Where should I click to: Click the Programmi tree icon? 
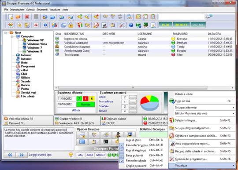[x=18, y=66]
